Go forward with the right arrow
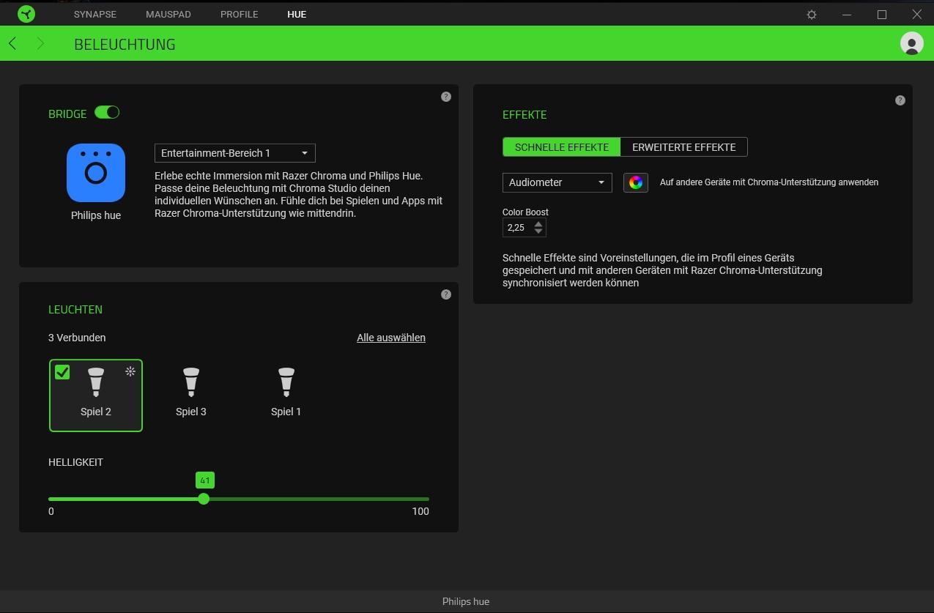 pos(40,44)
